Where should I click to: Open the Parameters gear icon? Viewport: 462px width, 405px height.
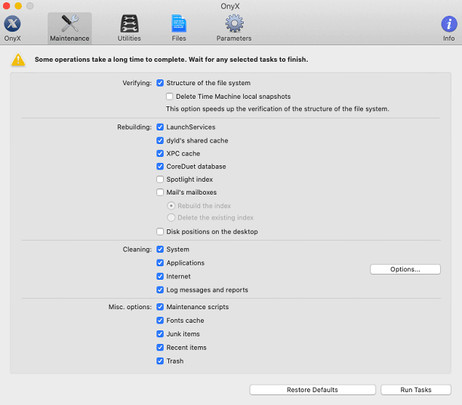click(234, 23)
